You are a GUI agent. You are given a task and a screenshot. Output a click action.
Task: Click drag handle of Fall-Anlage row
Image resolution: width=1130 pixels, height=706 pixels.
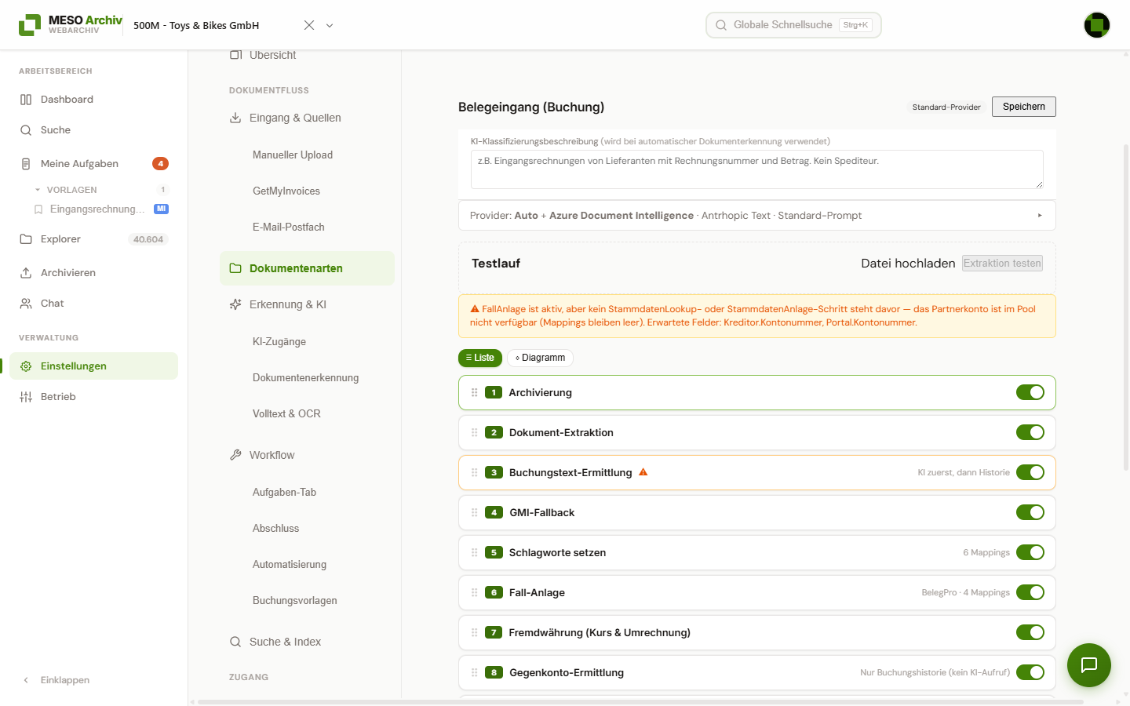point(474,592)
